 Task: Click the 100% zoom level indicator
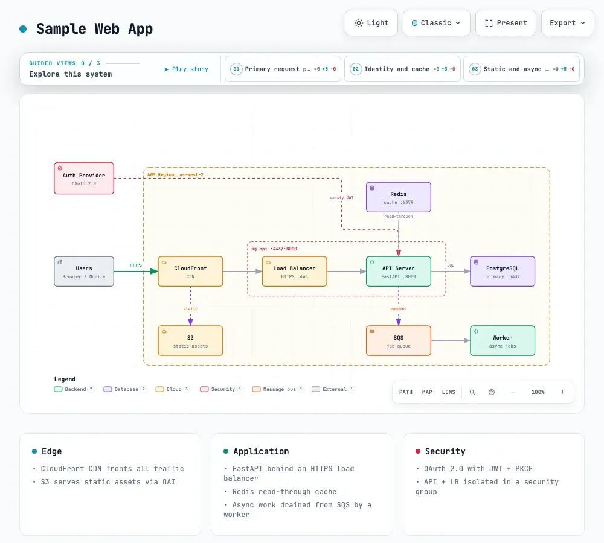538,392
